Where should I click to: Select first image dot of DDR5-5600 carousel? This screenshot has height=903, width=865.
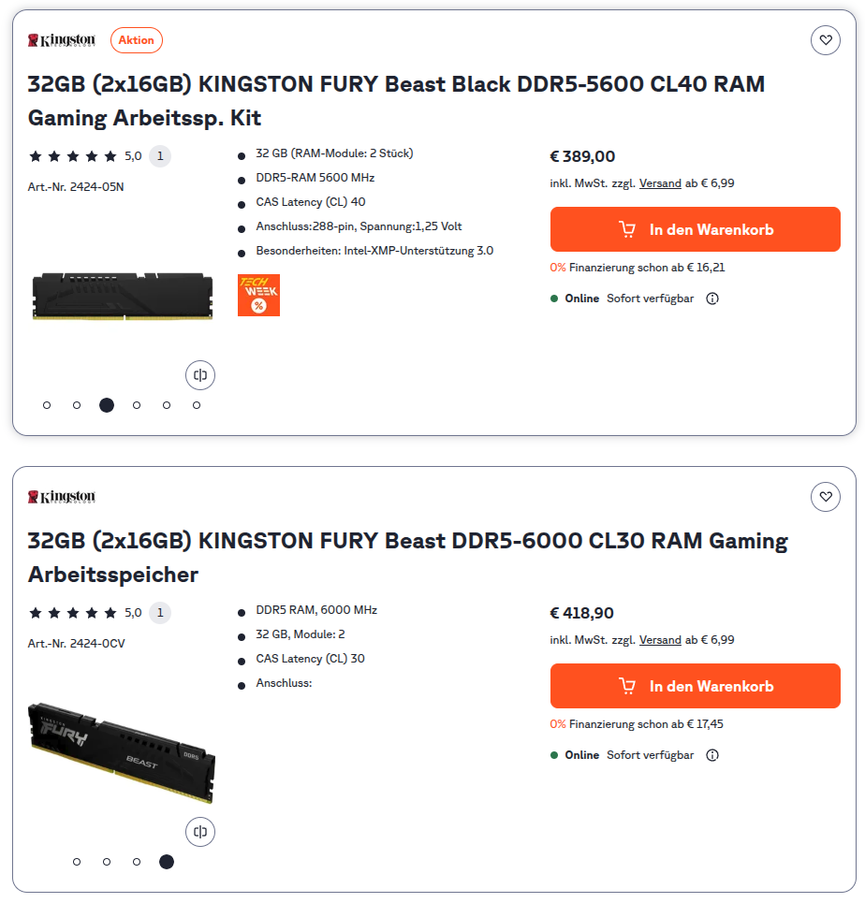coord(47,405)
